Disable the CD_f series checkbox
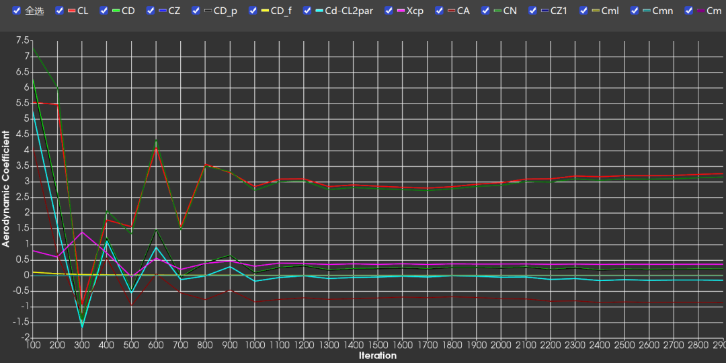This screenshot has width=726, height=363. click(253, 11)
